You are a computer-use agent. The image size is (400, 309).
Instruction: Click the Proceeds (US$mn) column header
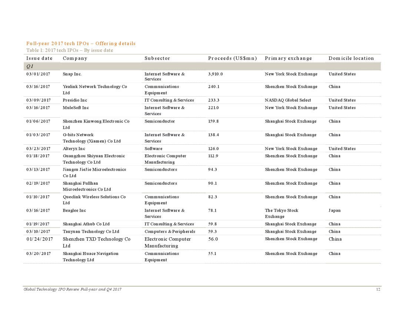tap(232, 58)
